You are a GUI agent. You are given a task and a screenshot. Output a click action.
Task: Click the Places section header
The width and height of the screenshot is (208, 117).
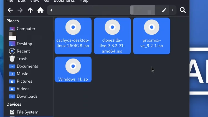click(12, 21)
